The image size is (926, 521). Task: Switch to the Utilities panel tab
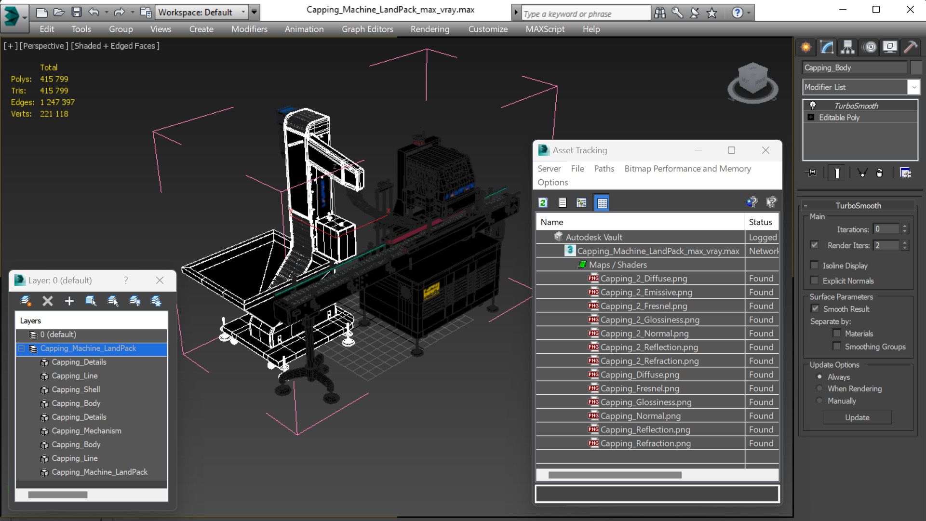click(x=911, y=47)
